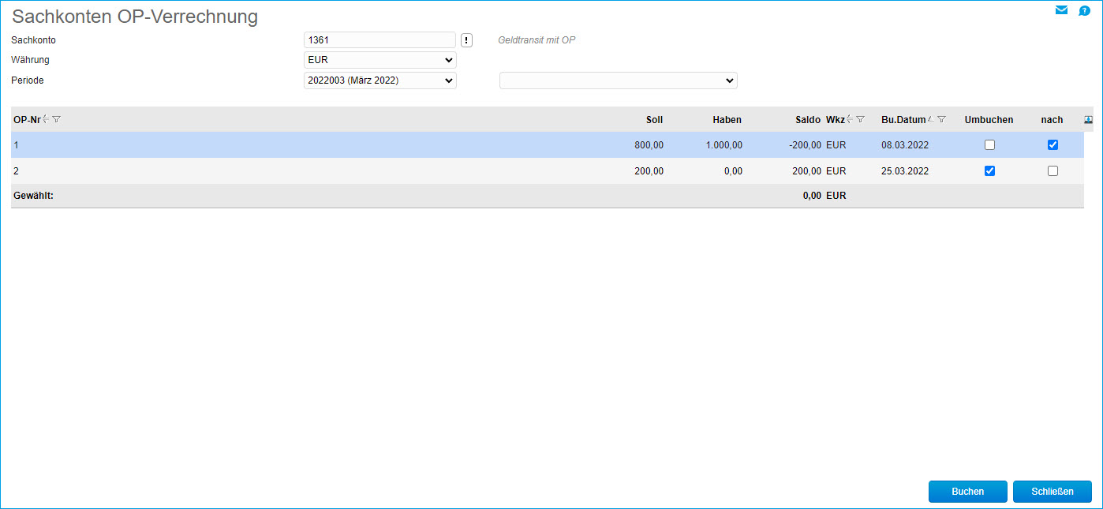Expand the Periode 2022003 dropdown
Image resolution: width=1103 pixels, height=509 pixels.
click(x=380, y=80)
